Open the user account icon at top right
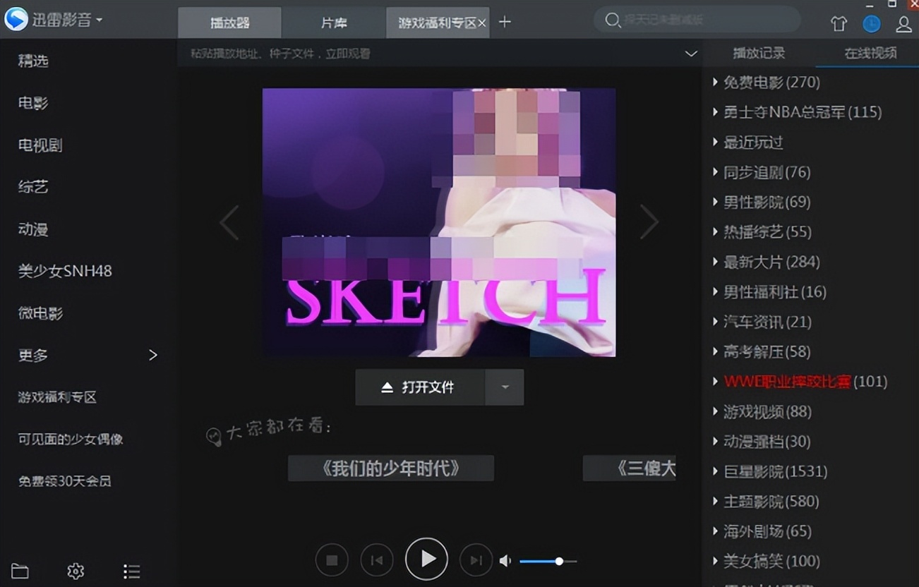Viewport: 919px width, 587px height. click(903, 24)
